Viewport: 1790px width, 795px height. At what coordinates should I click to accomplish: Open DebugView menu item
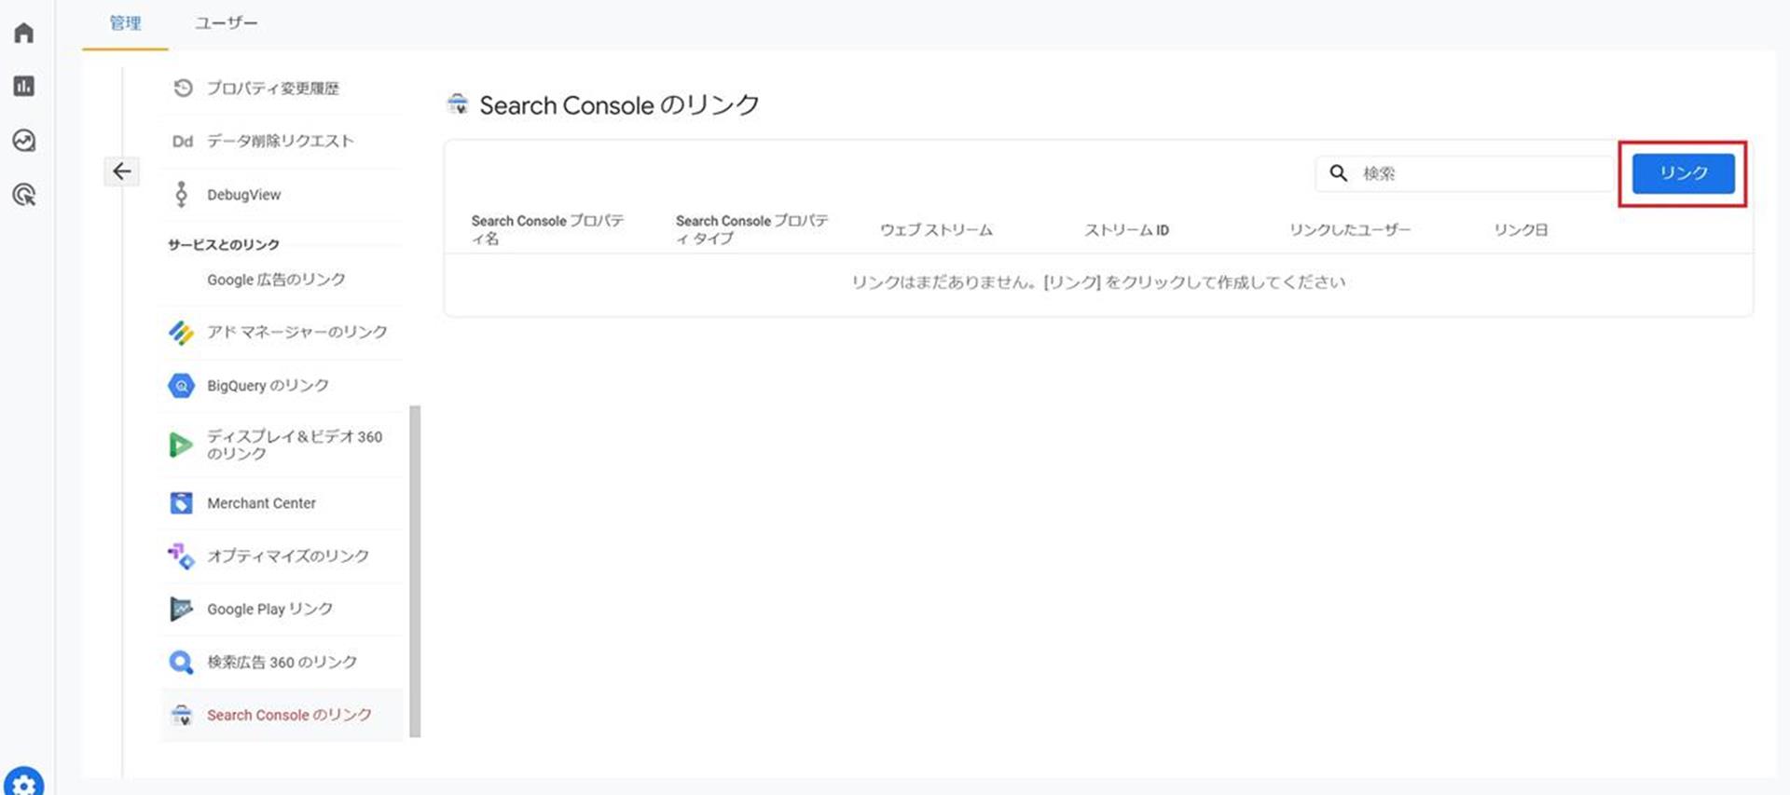coord(282,194)
